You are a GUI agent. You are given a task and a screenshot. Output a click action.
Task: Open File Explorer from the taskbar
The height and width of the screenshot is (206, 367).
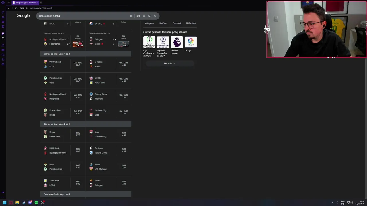click(x=17, y=203)
